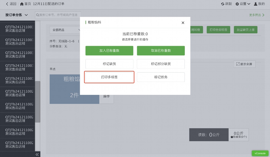Click the back arrow icon
Screen dimensions: 270x157
coord(7,4)
